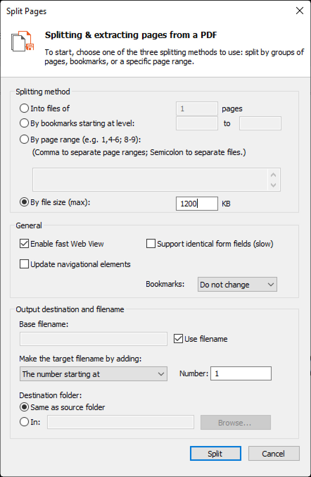The width and height of the screenshot is (311, 477).
Task: Disable the Enable fast Web View checkbox
Action: 24,244
